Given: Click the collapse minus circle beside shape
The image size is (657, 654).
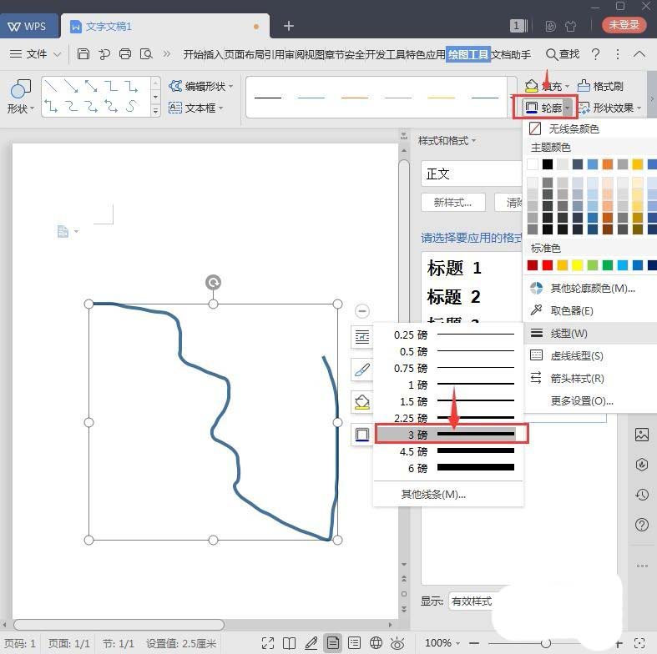Looking at the screenshot, I should (362, 311).
